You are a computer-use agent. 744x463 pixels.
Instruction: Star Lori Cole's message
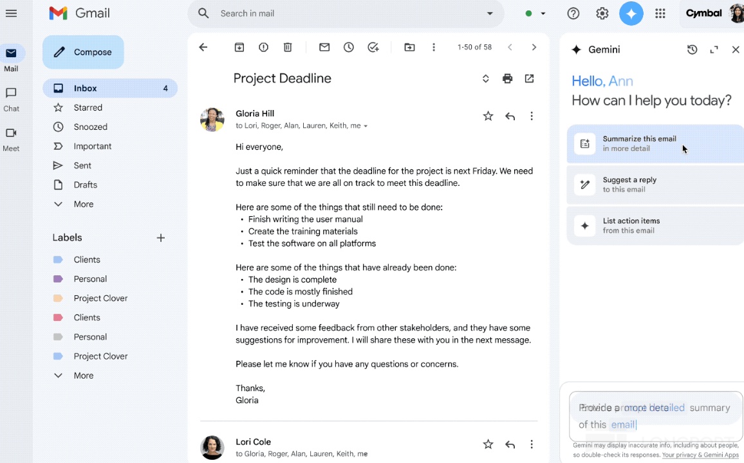(488, 444)
